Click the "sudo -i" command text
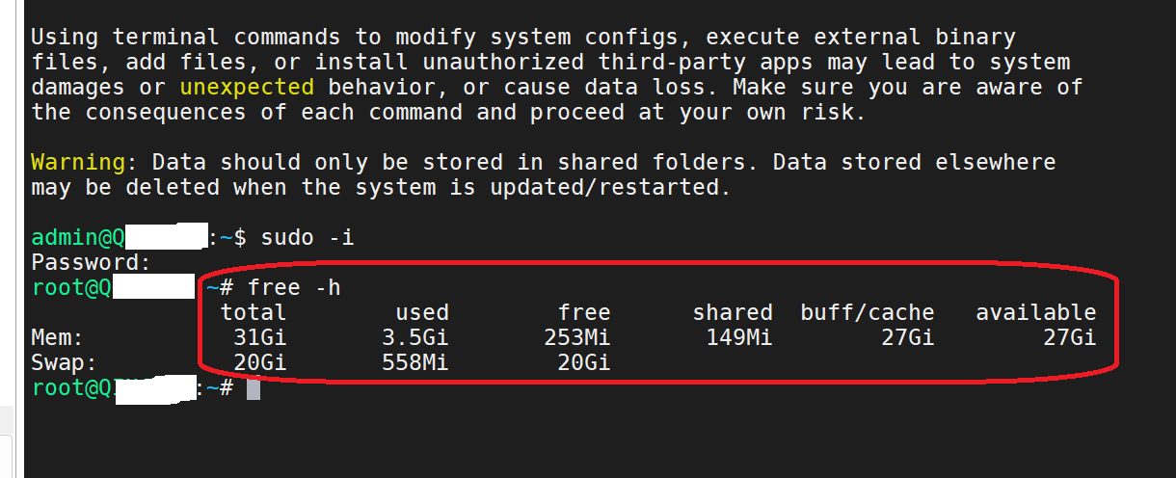This screenshot has width=1176, height=478. pos(307,237)
